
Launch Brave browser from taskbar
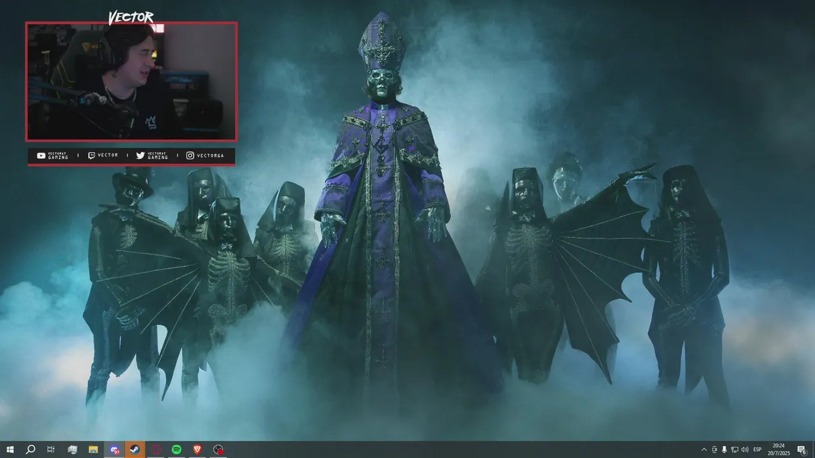[x=197, y=450]
